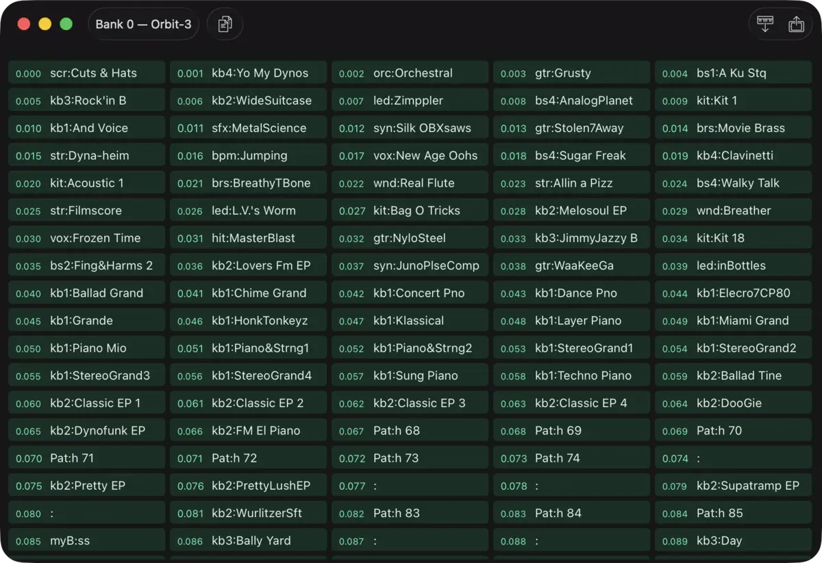Choose kb3:Rock'in B patch

tap(87, 101)
